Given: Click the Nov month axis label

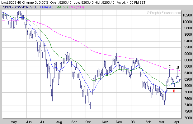Looking at the screenshot, I should (x=105, y=122).
